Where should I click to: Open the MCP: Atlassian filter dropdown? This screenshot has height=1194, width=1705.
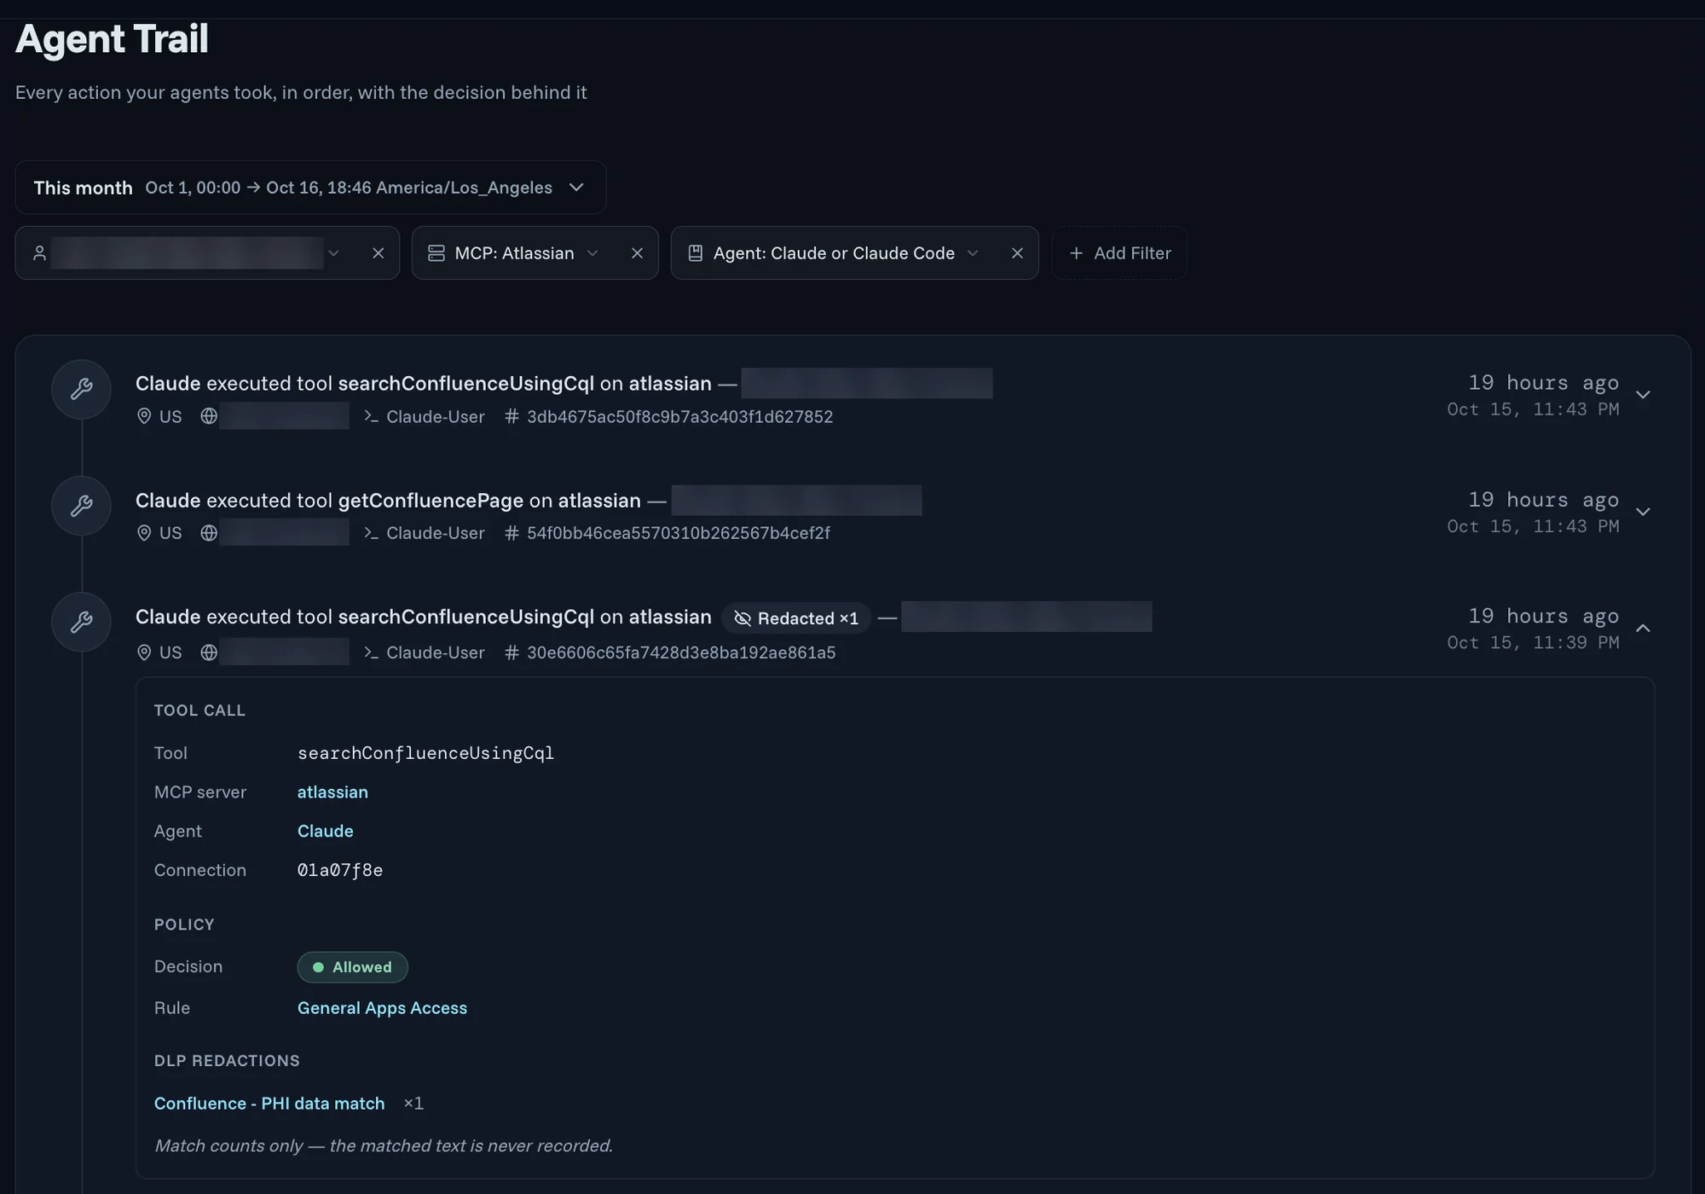tap(592, 253)
